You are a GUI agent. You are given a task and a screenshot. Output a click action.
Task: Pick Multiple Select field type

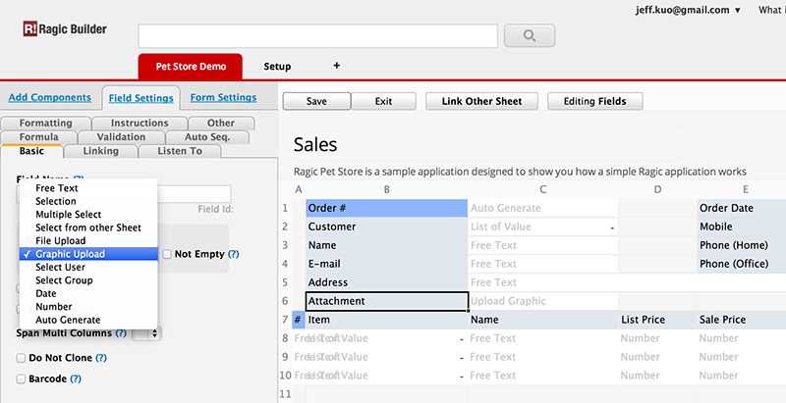coord(88,215)
